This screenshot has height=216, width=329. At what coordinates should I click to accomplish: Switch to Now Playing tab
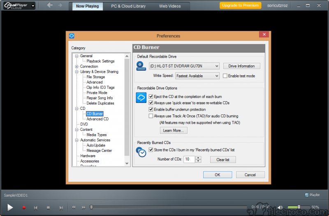[x=87, y=6]
